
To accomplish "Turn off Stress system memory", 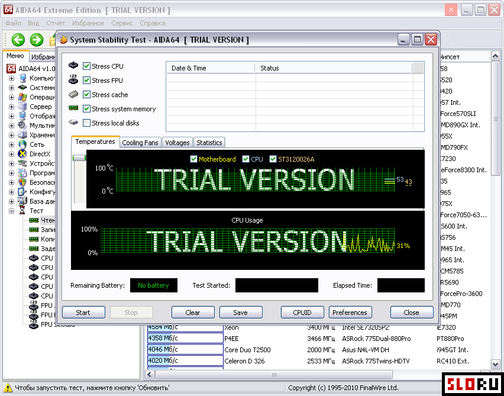I will coord(86,108).
